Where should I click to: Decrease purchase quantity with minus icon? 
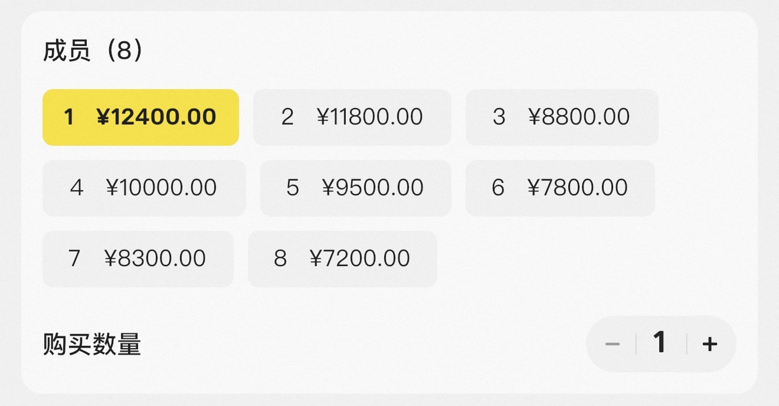[613, 344]
